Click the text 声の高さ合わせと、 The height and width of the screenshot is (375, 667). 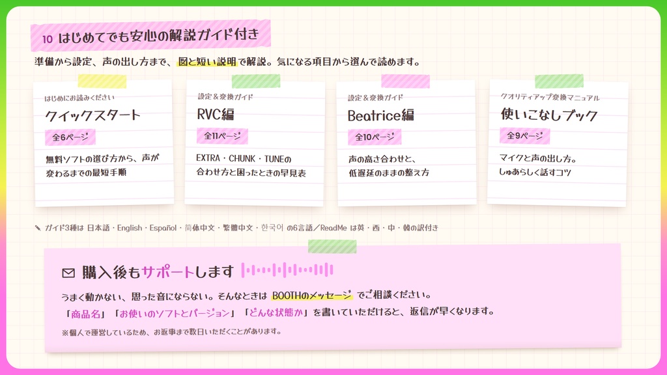coord(382,159)
